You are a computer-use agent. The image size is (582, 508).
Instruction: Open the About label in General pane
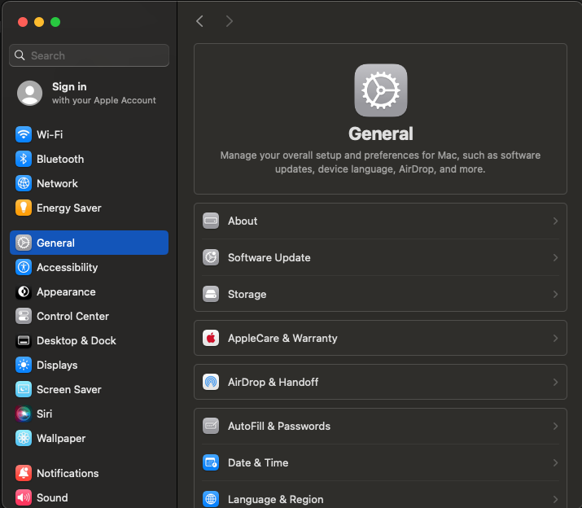[243, 221]
